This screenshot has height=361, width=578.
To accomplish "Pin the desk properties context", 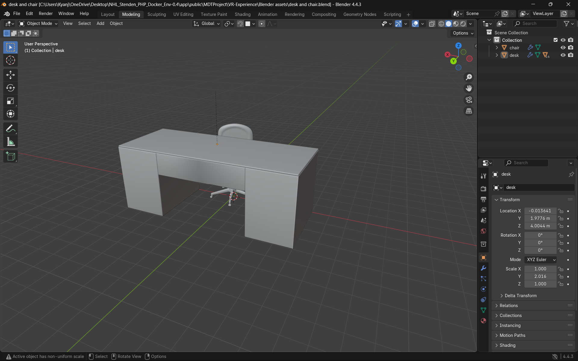I will [571, 174].
